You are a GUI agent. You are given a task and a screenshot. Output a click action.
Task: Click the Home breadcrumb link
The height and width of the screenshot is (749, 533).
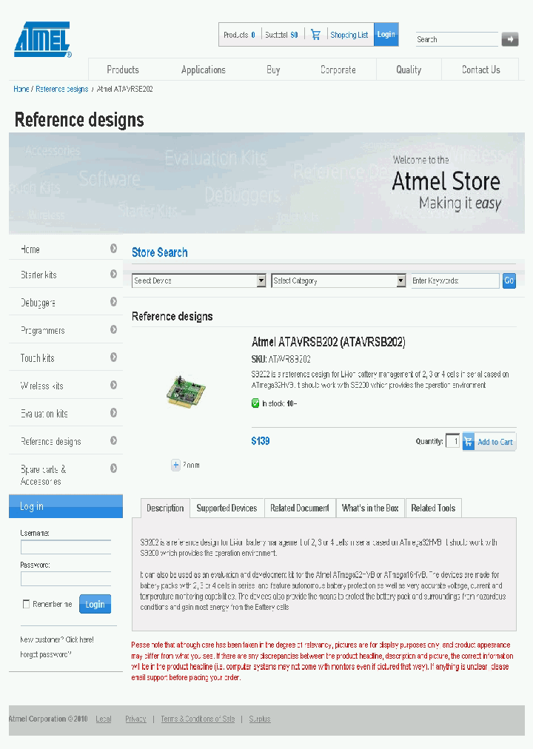pos(21,89)
